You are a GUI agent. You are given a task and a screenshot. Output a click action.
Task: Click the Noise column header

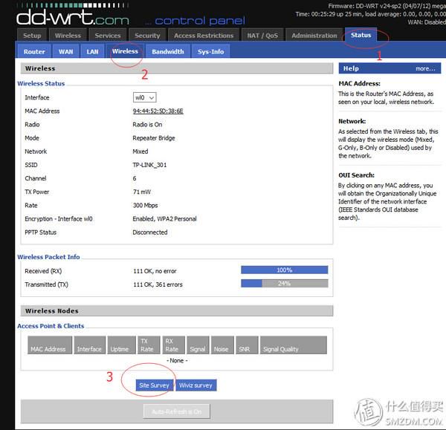[222, 345]
